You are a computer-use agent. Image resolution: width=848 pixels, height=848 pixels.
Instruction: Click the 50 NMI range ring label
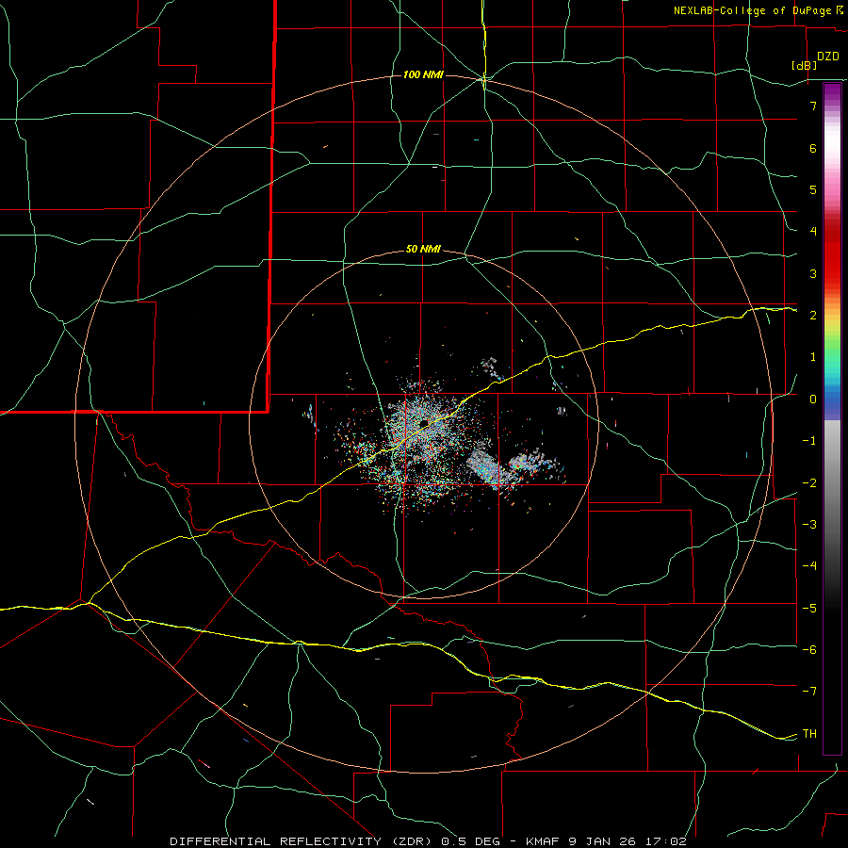(423, 249)
